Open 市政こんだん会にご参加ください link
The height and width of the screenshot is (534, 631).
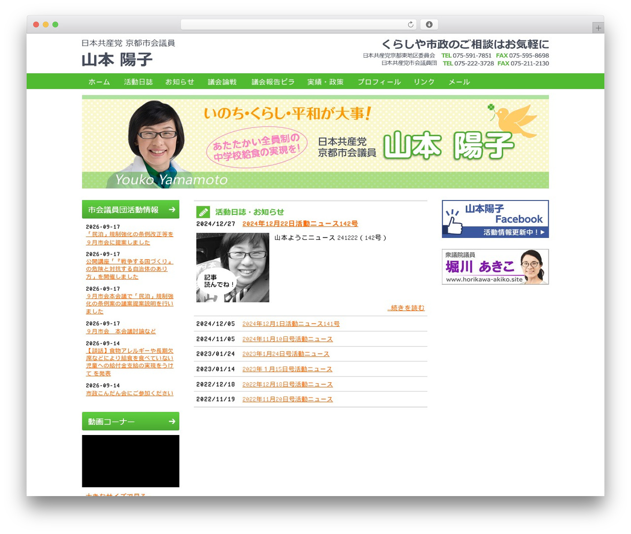pyautogui.click(x=130, y=393)
